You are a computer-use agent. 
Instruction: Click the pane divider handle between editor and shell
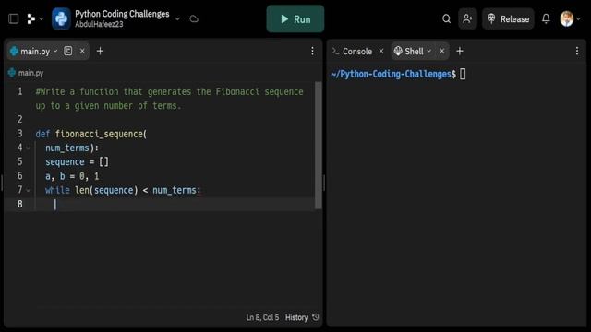point(324,183)
